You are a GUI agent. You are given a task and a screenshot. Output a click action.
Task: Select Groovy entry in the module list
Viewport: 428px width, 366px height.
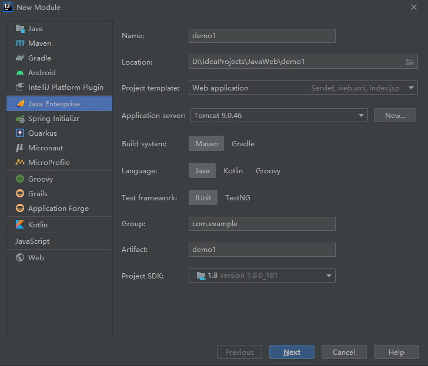coord(59,179)
